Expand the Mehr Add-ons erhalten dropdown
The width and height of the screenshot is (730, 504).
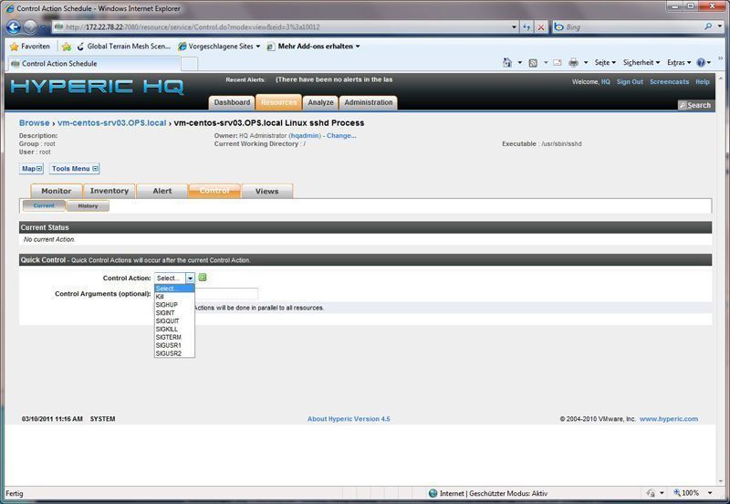pos(358,47)
